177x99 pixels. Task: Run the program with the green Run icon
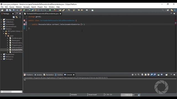(50, 10)
